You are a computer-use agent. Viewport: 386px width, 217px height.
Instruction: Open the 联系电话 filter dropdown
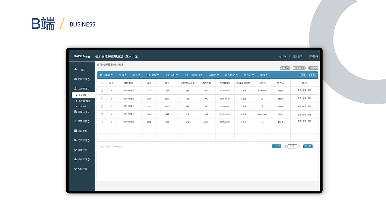231,75
